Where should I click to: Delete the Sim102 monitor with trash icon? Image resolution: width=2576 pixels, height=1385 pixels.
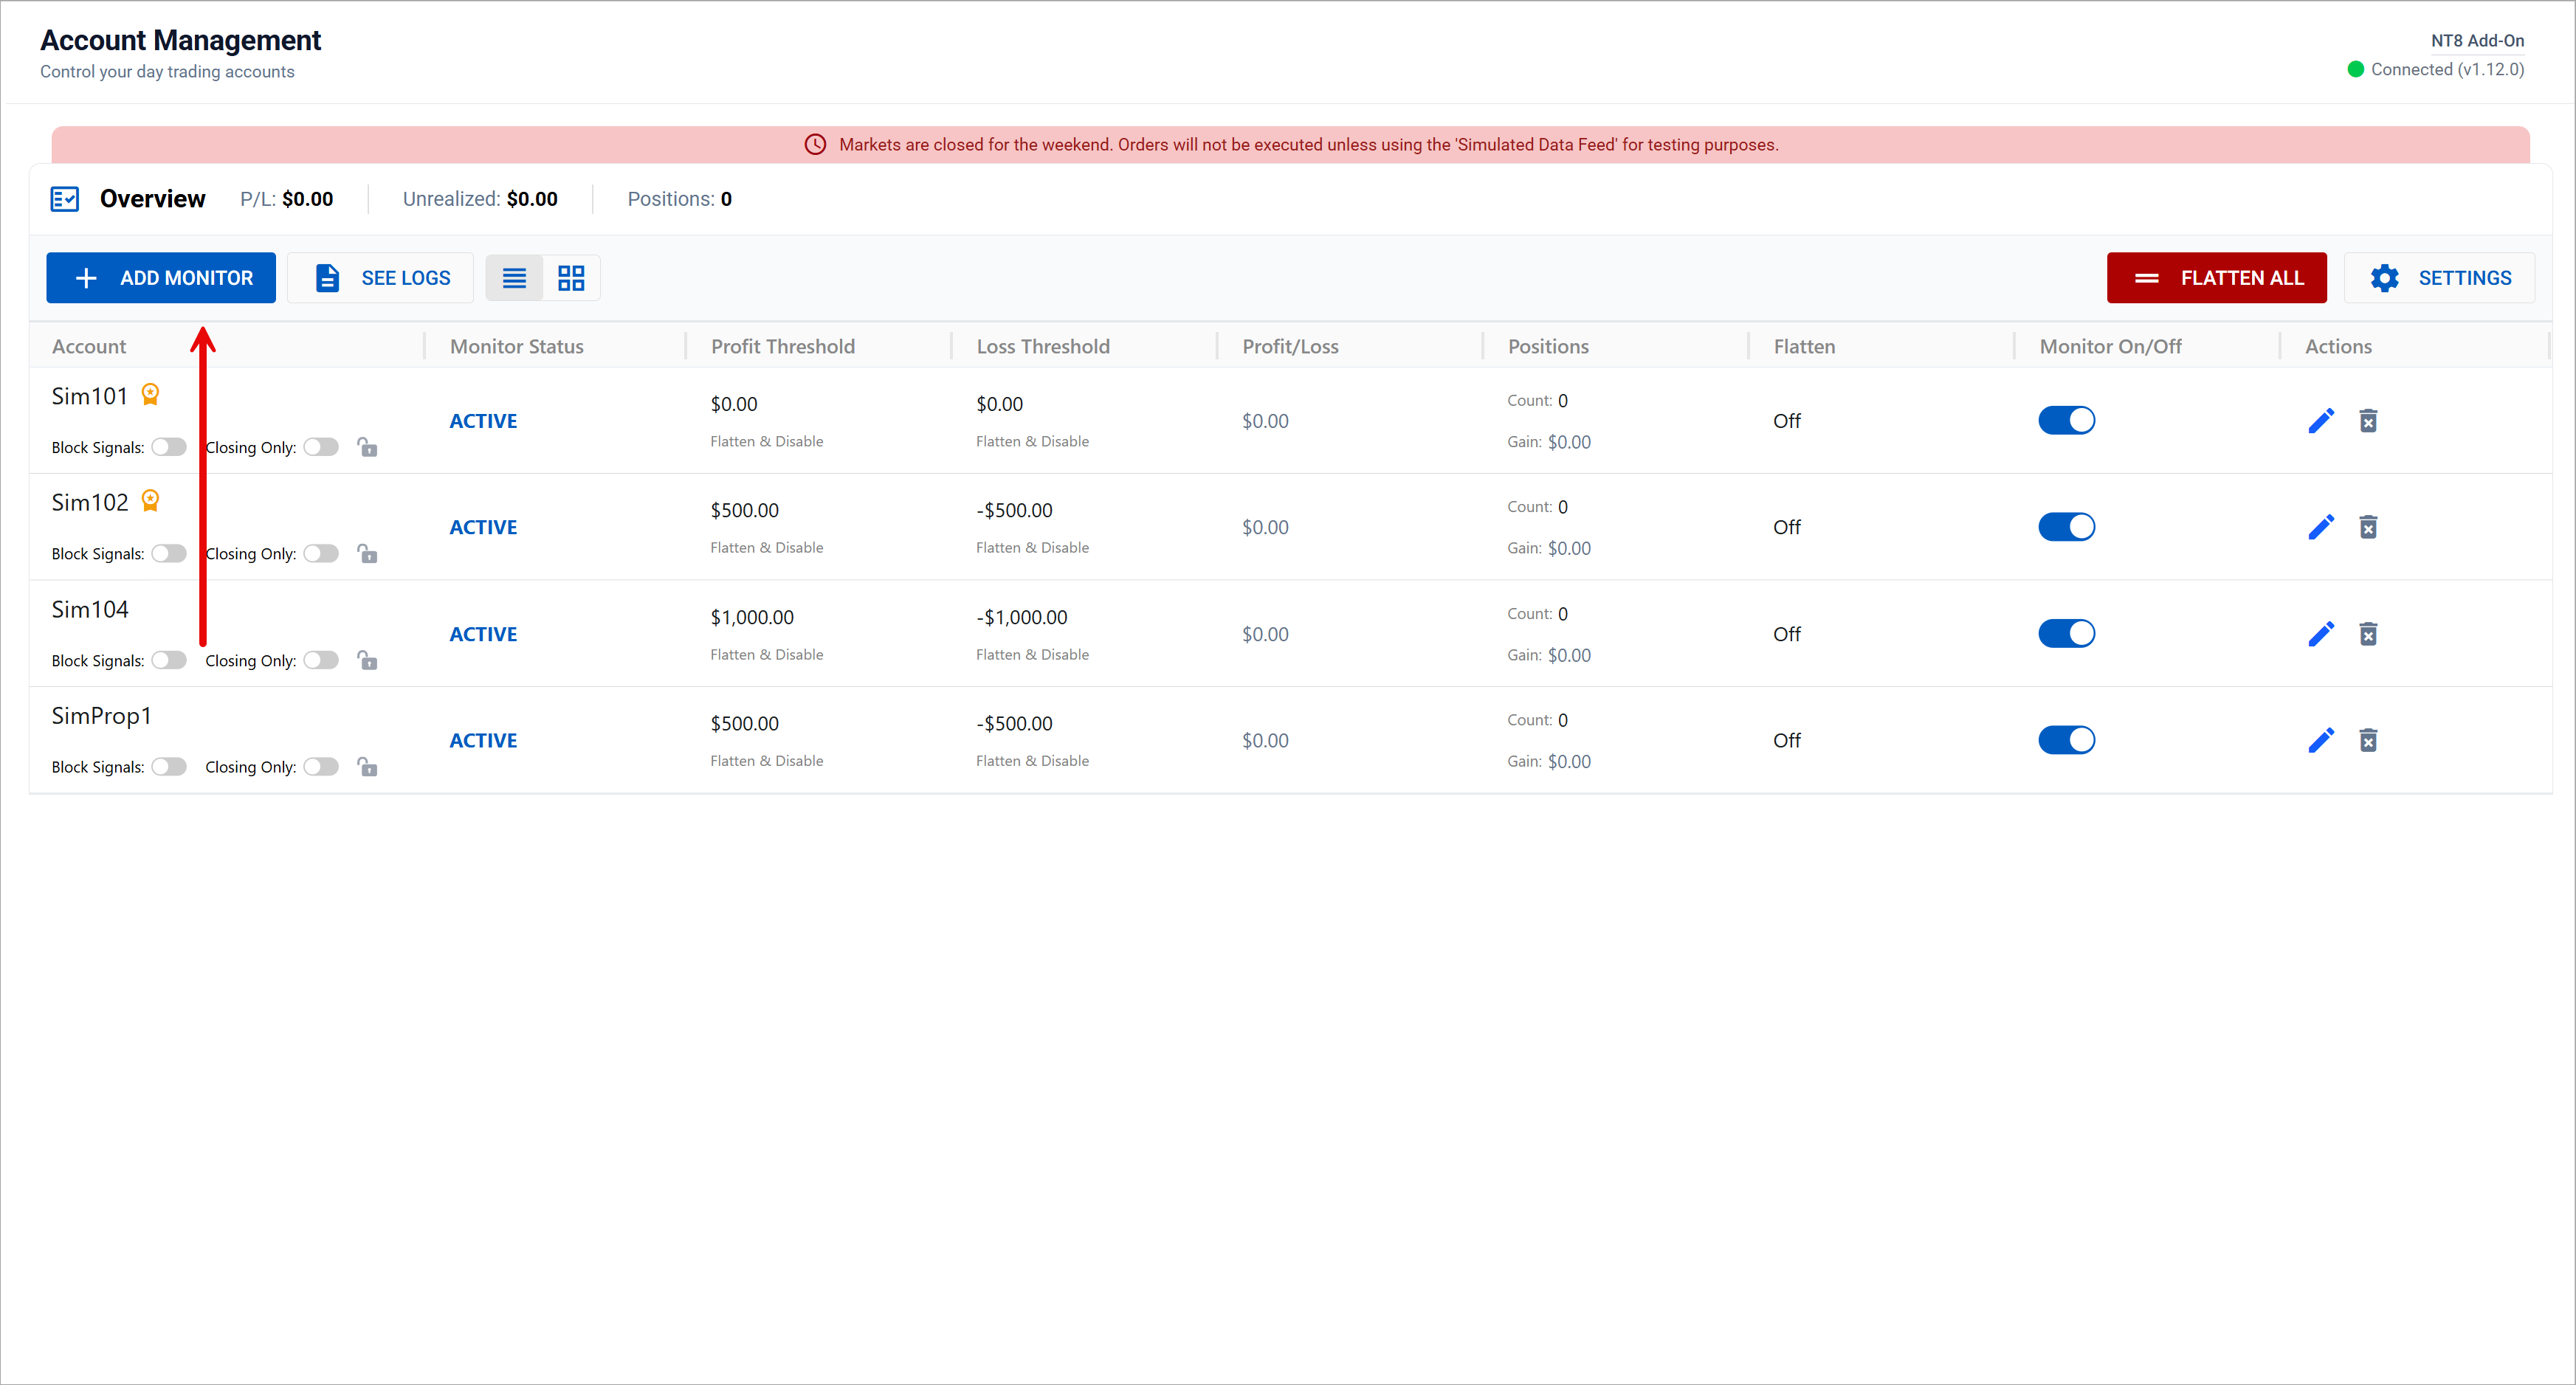point(2367,527)
